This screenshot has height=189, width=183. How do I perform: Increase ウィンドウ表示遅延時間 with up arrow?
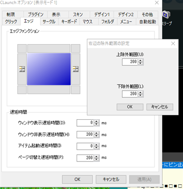tap(96, 121)
